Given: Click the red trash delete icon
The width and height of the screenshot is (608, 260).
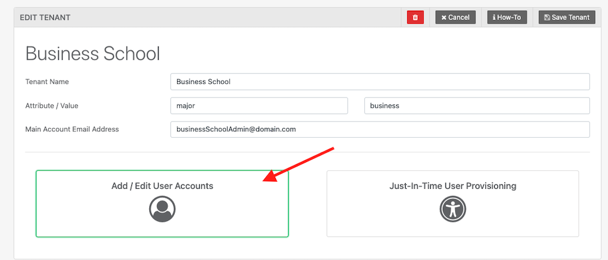Looking at the screenshot, I should [x=415, y=17].
